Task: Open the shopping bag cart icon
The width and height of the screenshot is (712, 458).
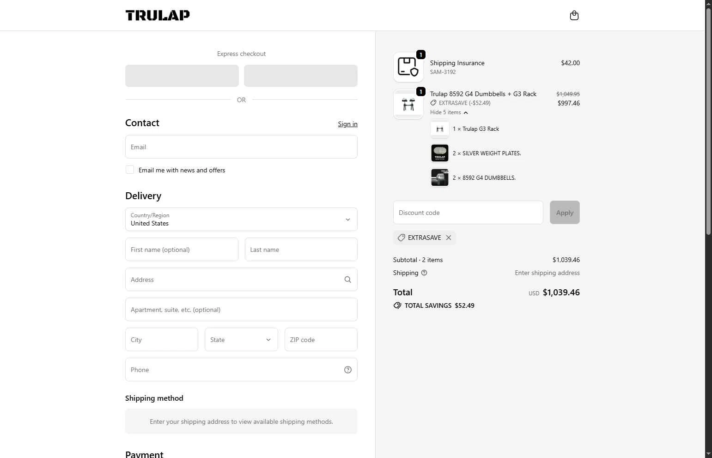Action: pyautogui.click(x=574, y=15)
